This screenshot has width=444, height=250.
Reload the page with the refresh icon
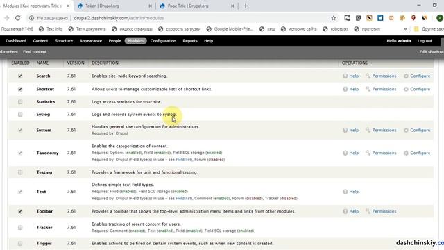point(18,18)
